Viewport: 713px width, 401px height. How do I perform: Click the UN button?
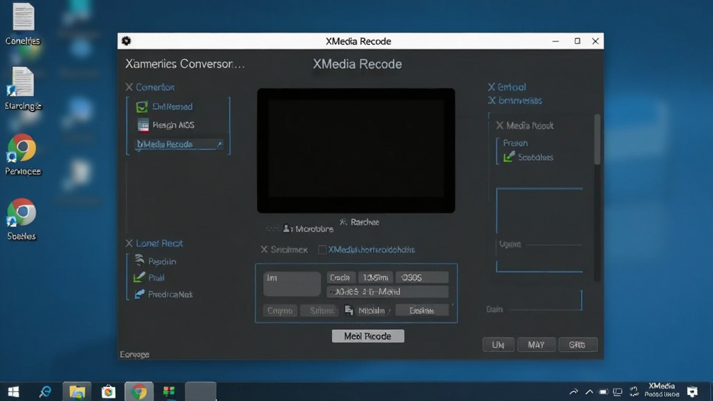click(x=498, y=345)
